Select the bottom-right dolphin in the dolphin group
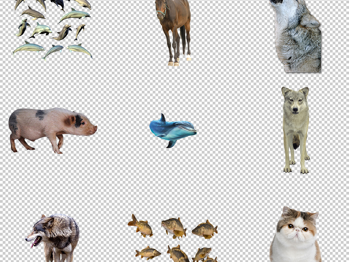Screen dimensions: 349x262 click(79, 49)
